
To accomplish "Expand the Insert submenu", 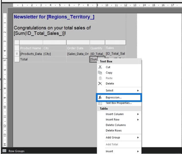I will click(119, 151).
